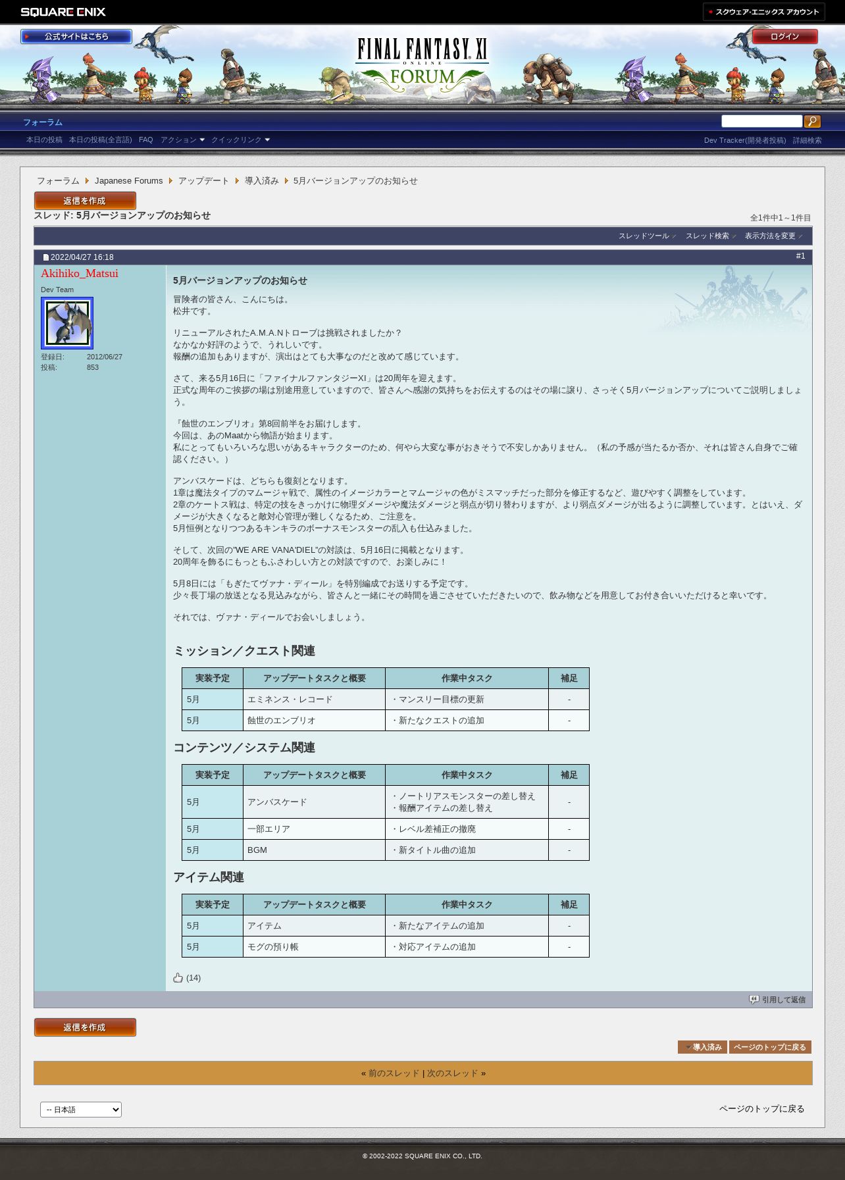Click the join date 2012/06/27
The image size is (845, 1180).
coord(105,357)
